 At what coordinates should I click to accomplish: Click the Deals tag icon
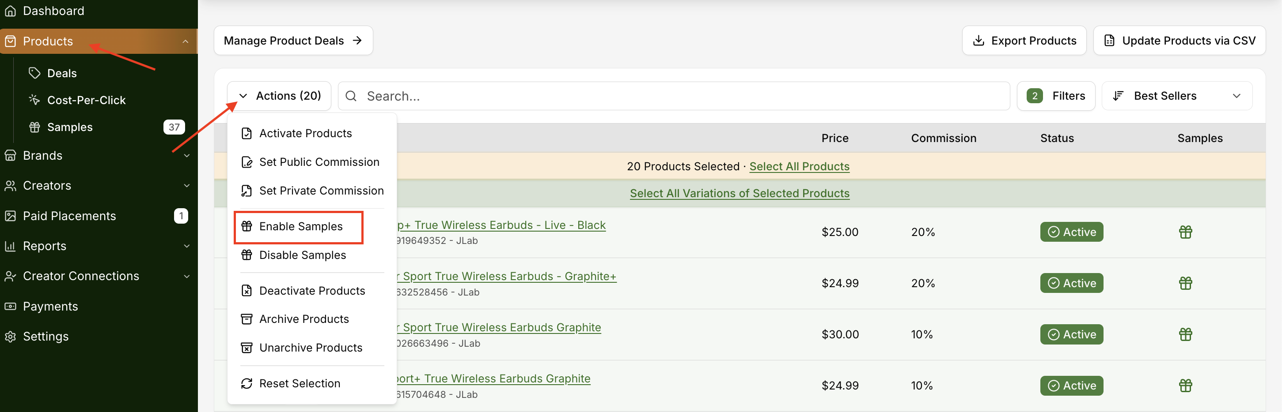tap(34, 73)
